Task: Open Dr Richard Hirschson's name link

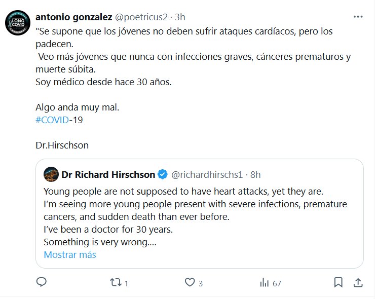Action: [108, 175]
